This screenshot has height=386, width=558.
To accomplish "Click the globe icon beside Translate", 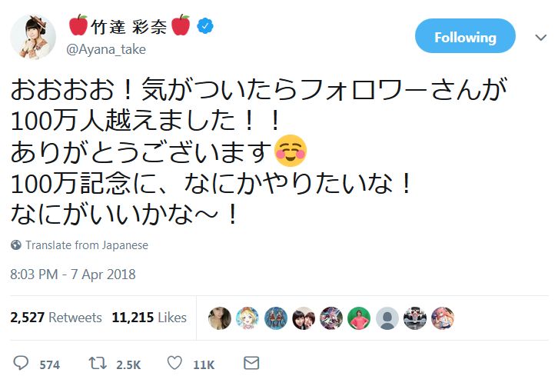I will click(16, 245).
